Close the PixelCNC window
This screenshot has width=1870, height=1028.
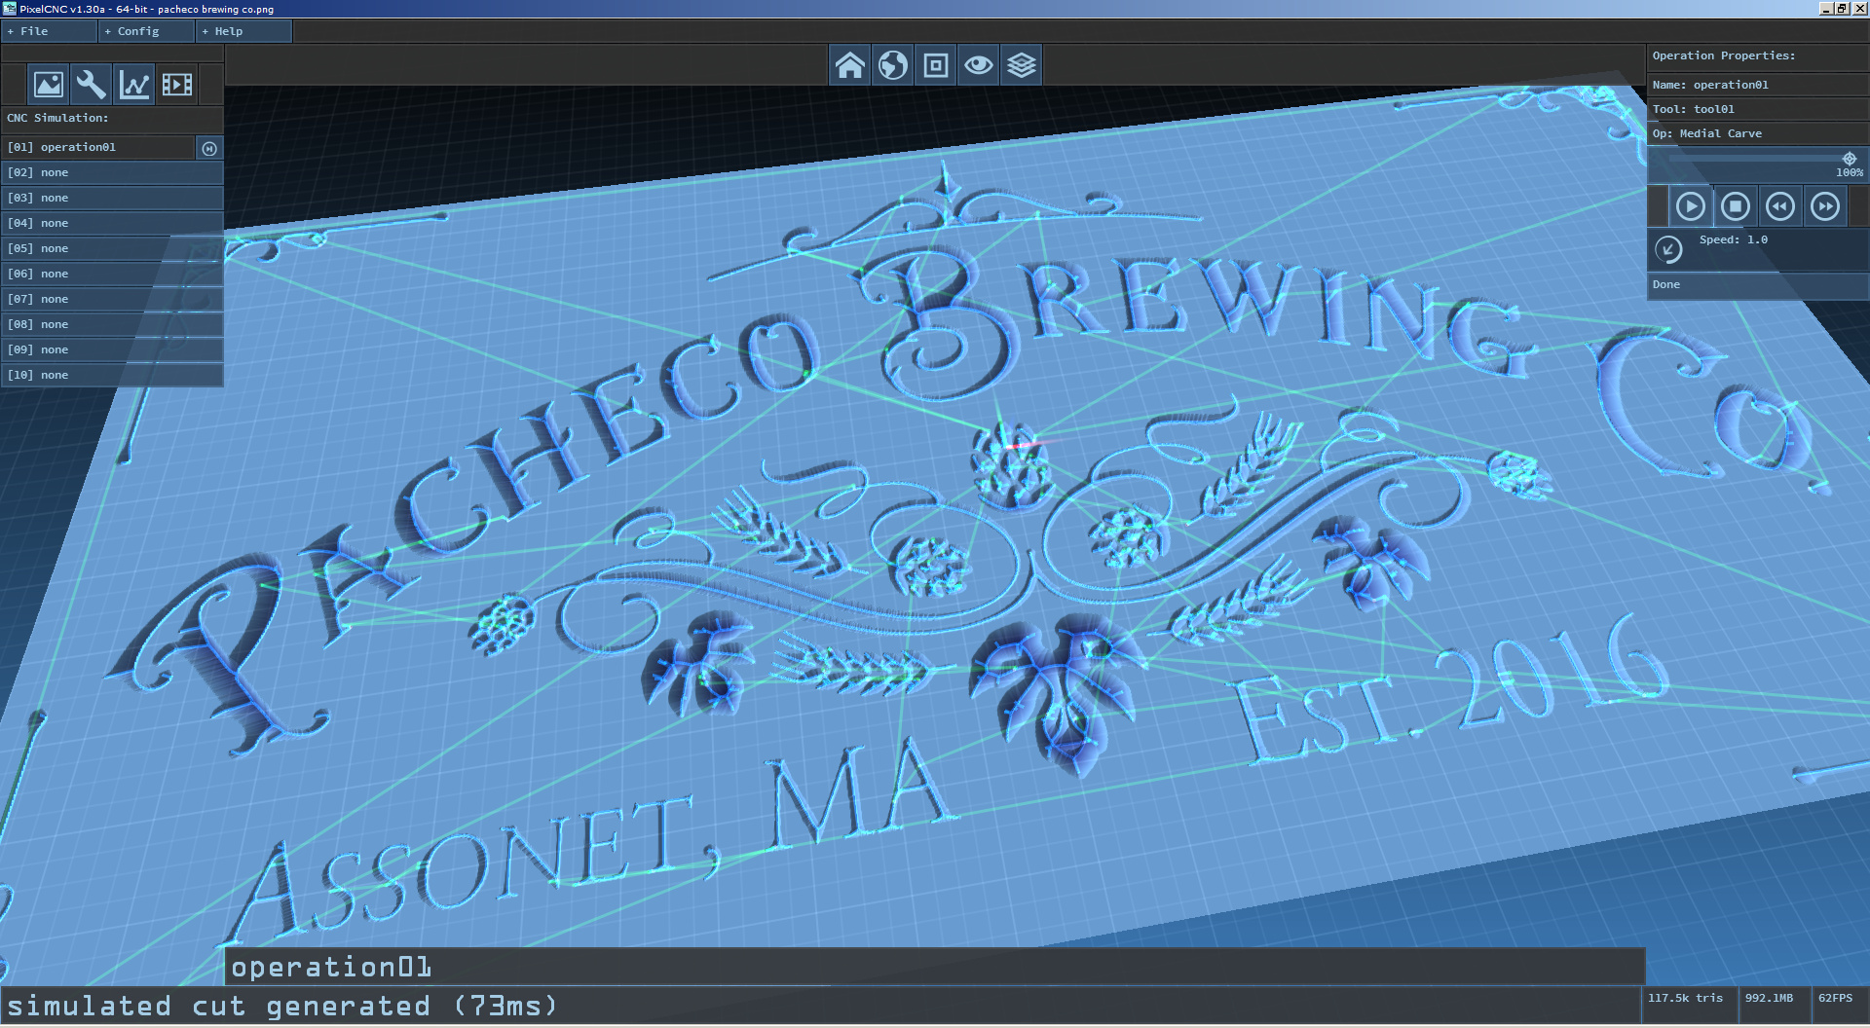pos(1858,9)
